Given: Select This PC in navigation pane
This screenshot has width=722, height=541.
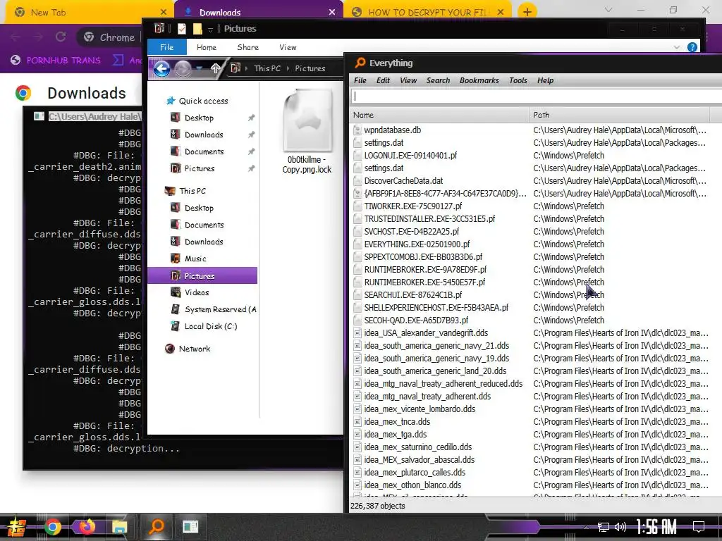Looking at the screenshot, I should click(x=192, y=191).
